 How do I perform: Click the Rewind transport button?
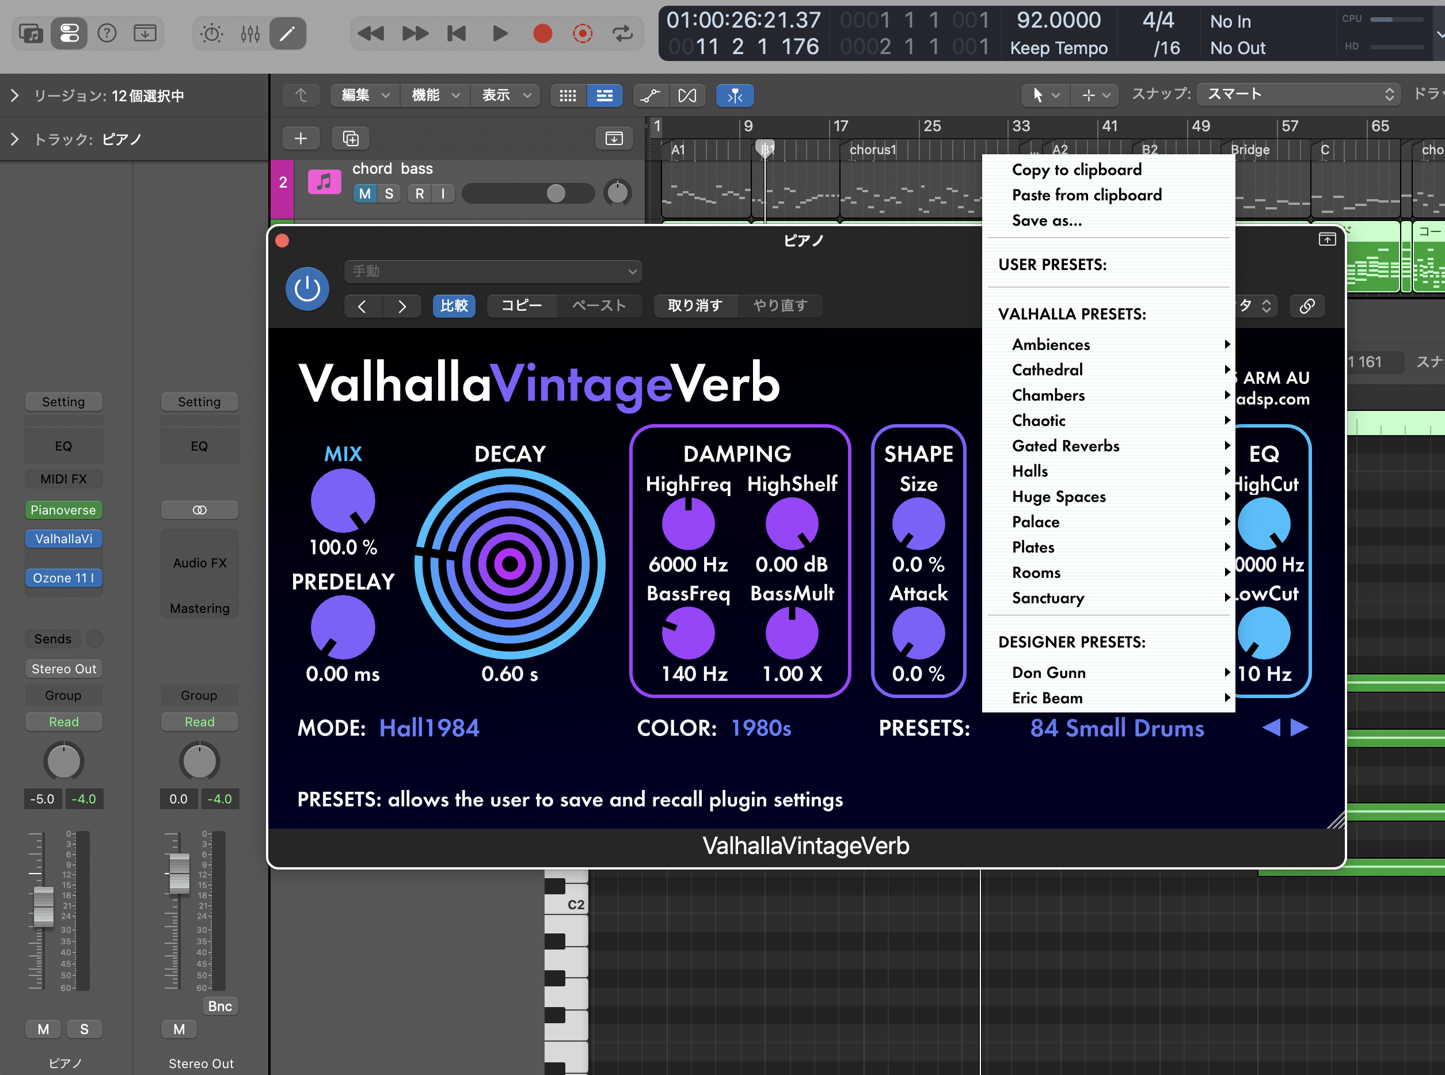coord(371,33)
